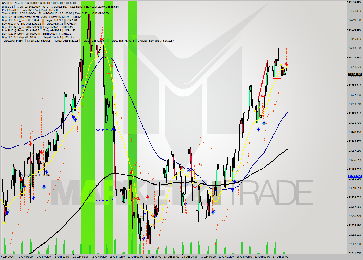Click the 'correction 61.8' chart label
This screenshot has width=363, height=260.
pyautogui.click(x=106, y=200)
